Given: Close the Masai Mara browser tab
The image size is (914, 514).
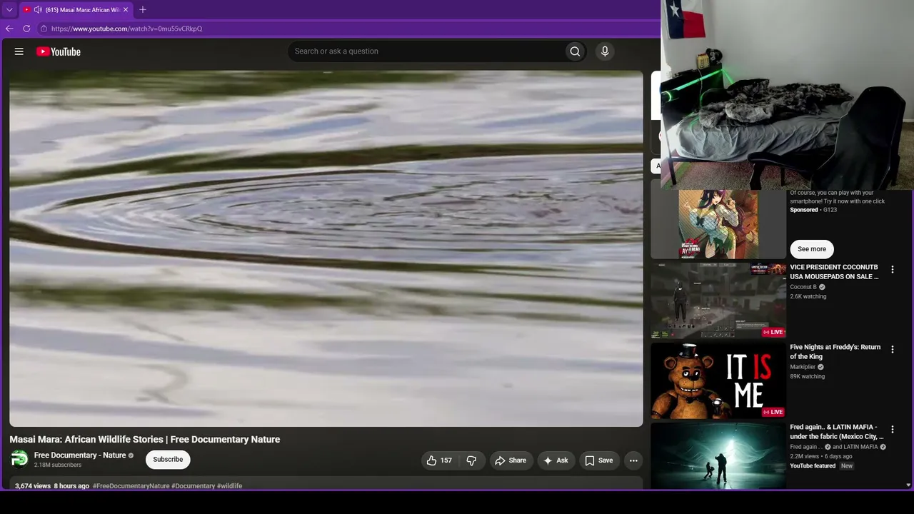Looking at the screenshot, I should click(126, 10).
